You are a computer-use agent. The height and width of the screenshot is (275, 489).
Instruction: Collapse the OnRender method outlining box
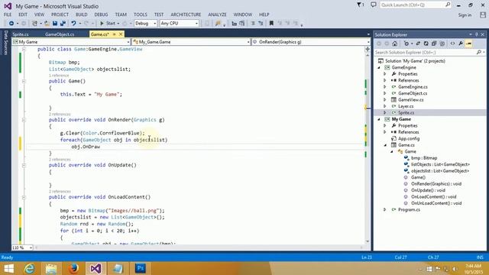(24, 120)
